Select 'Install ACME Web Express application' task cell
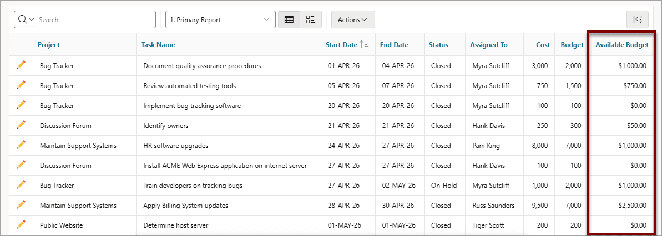This screenshot has height=236, width=662. [229, 166]
